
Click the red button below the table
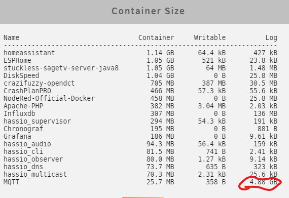tap(143, 197)
